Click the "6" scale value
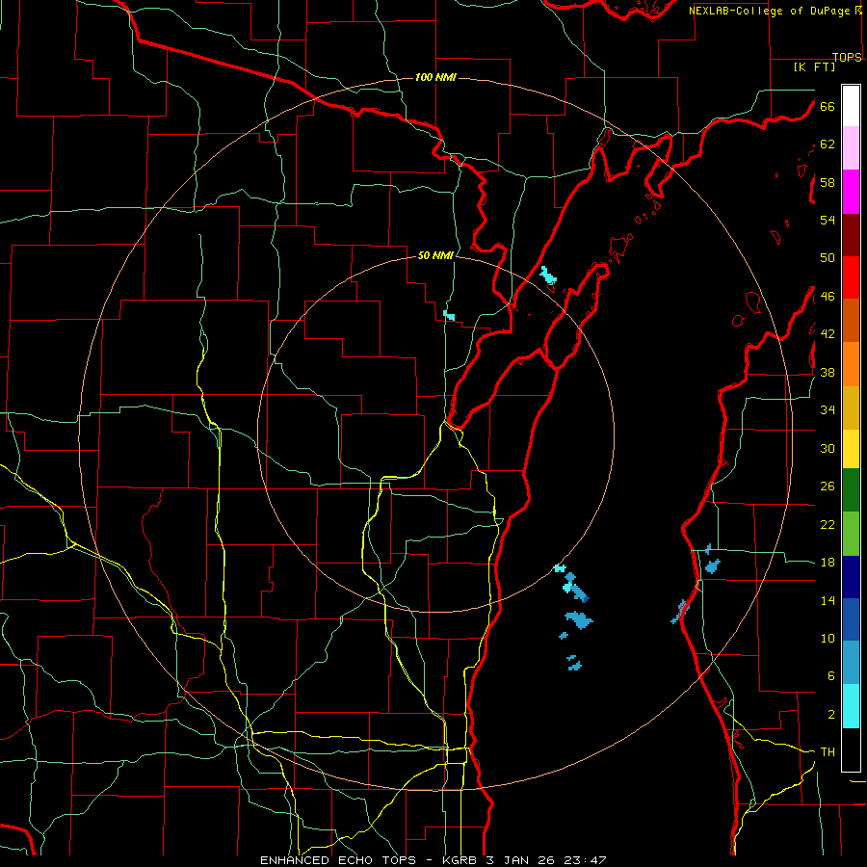Screen dimensions: 867x867 pos(831,676)
